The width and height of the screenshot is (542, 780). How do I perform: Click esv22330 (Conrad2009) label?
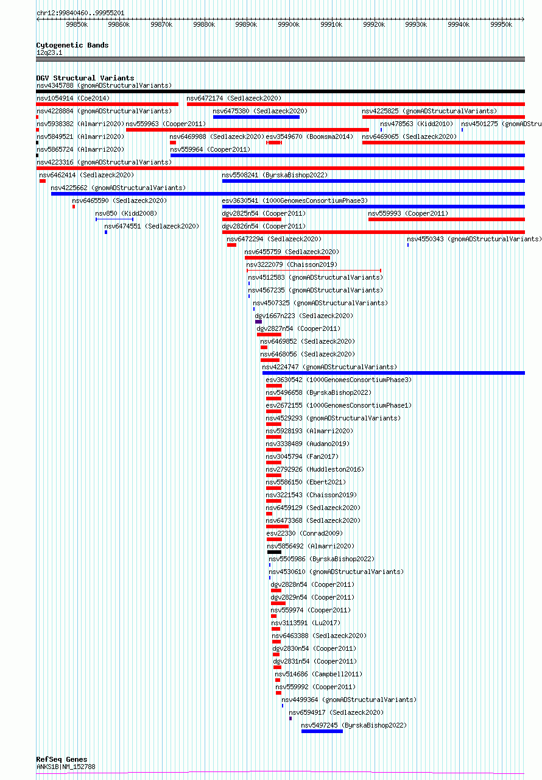(304, 533)
